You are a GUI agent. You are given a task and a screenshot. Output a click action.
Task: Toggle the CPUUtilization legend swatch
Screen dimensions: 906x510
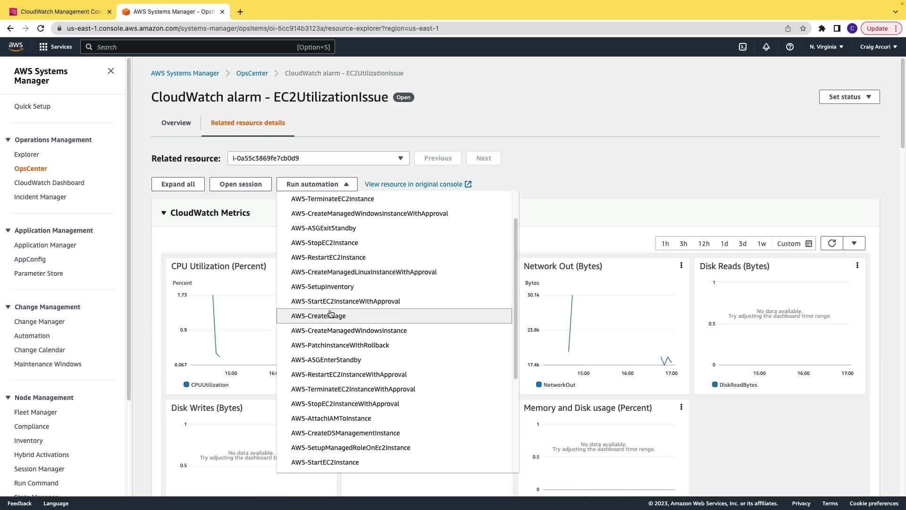tap(186, 385)
